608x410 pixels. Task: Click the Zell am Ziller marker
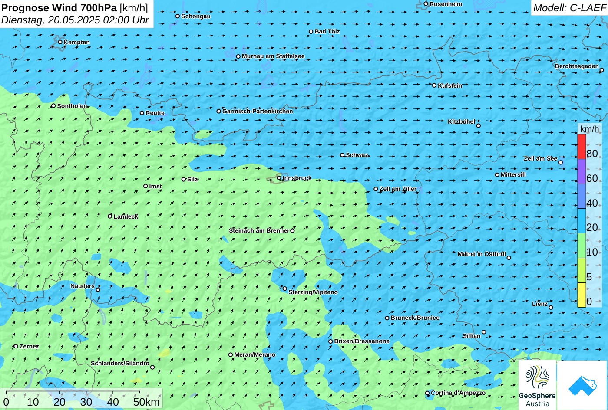376,189
